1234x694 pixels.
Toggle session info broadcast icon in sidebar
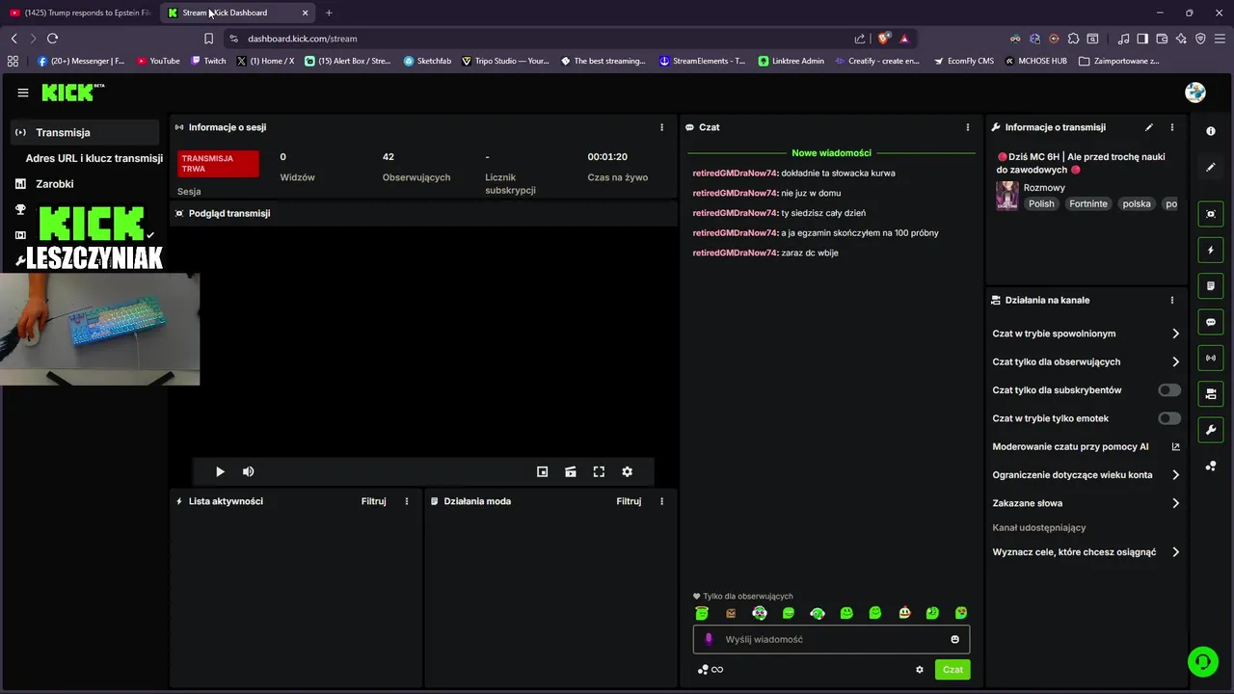click(x=1211, y=358)
